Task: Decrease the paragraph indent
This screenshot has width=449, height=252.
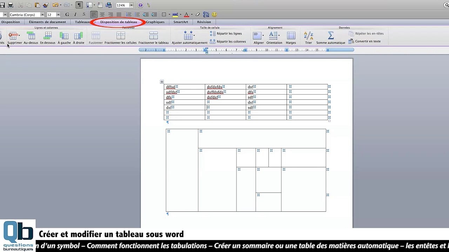Action: (x=146, y=15)
